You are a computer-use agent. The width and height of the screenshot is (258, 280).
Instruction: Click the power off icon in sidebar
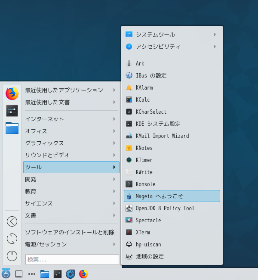pos(12,256)
